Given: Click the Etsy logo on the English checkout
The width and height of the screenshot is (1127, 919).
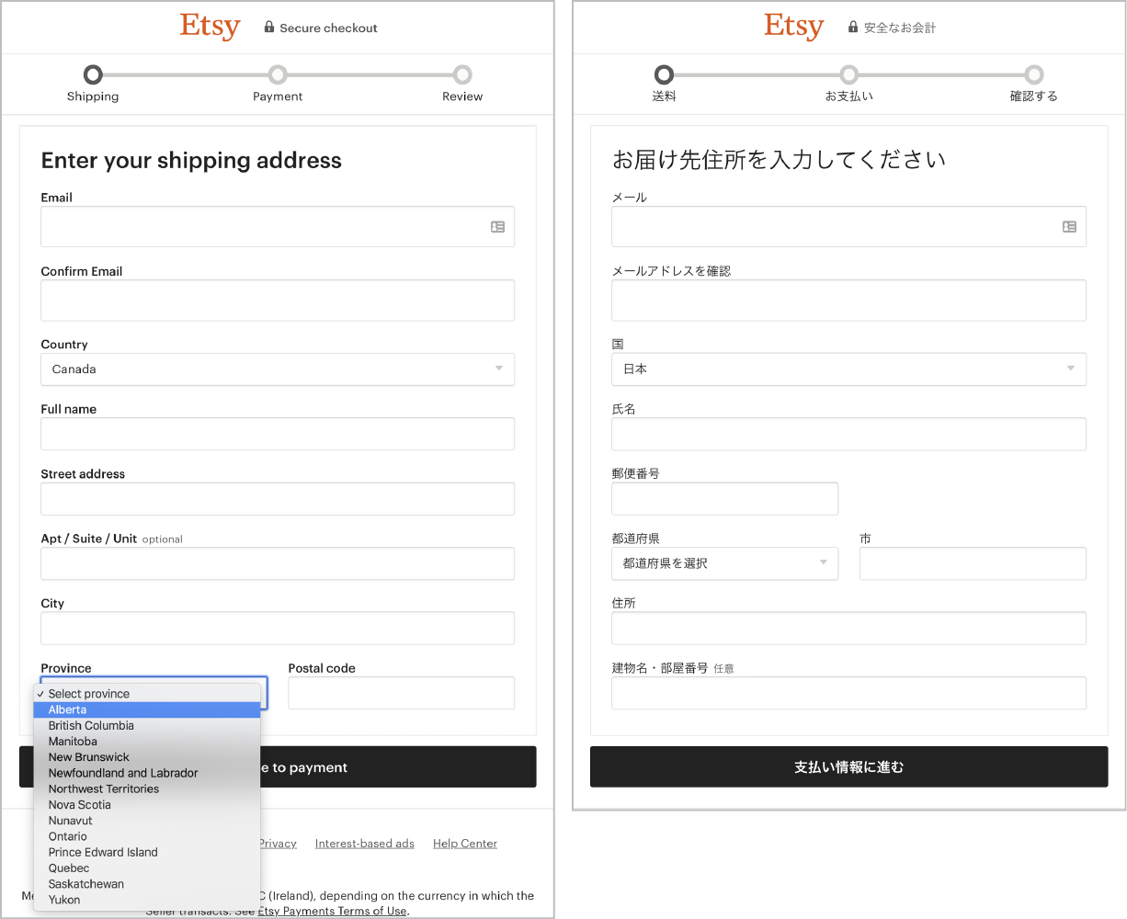Looking at the screenshot, I should (210, 26).
